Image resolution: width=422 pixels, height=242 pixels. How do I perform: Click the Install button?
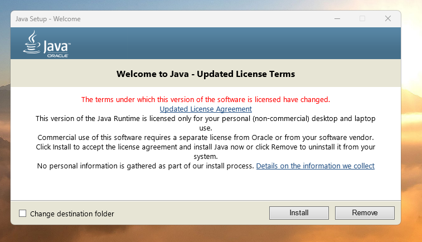[x=299, y=213]
